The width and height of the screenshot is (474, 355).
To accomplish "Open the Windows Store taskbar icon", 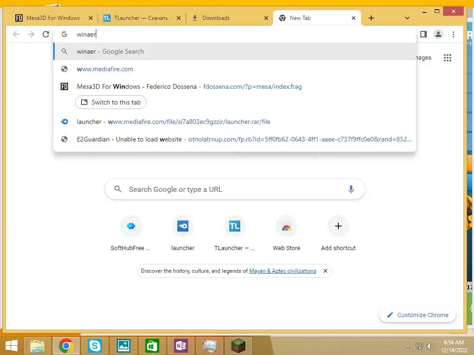I will (x=152, y=346).
